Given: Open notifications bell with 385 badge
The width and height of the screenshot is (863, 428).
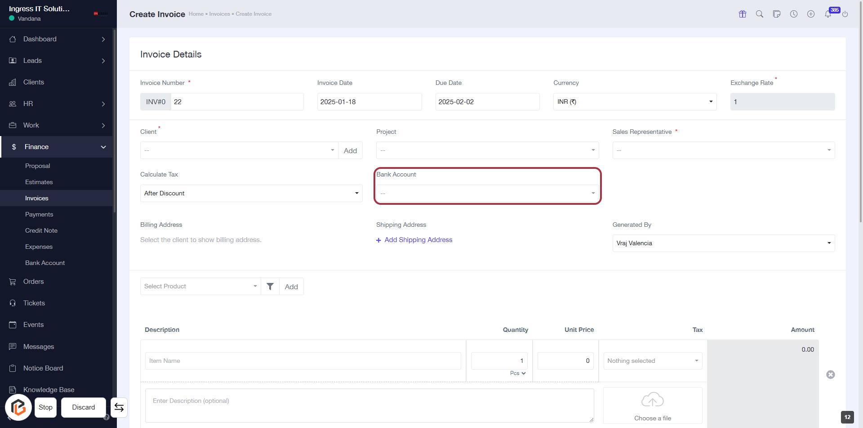Looking at the screenshot, I should click(x=828, y=14).
